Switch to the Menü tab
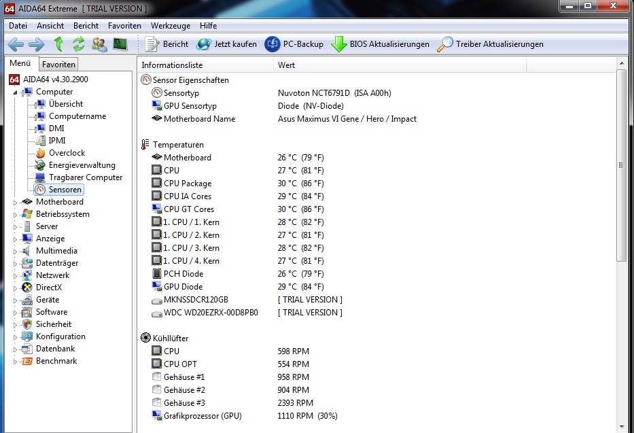This screenshot has width=634, height=433. click(20, 63)
